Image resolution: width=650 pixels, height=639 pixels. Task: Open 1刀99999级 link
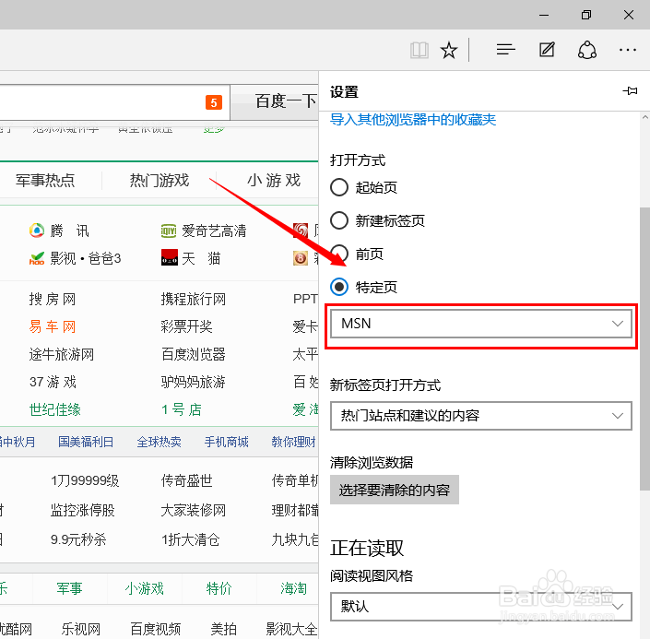[x=85, y=480]
